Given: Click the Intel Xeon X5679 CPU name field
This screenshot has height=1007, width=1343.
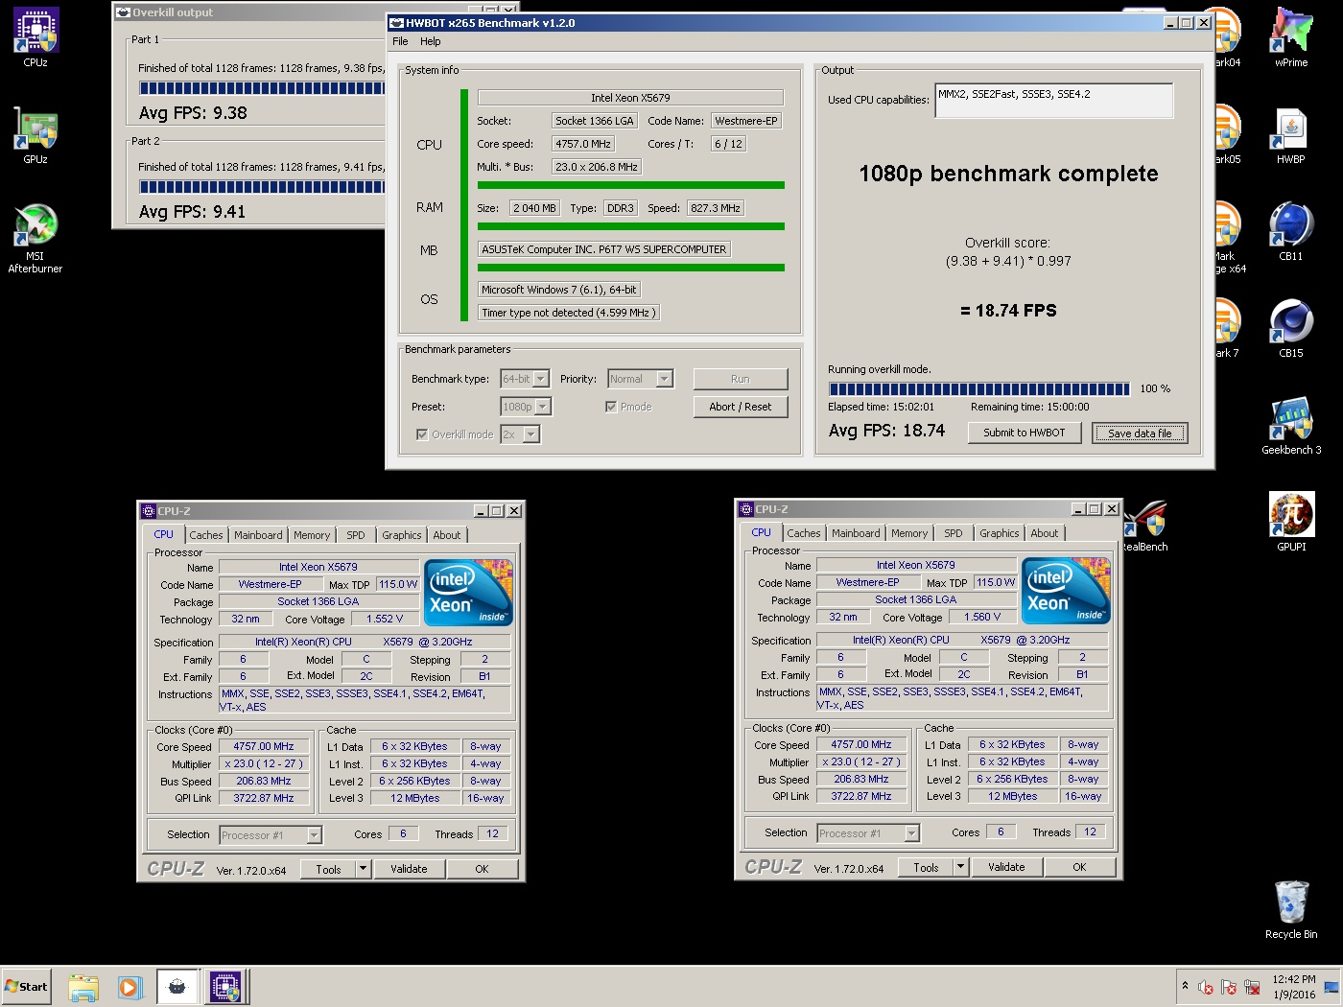Looking at the screenshot, I should (630, 98).
